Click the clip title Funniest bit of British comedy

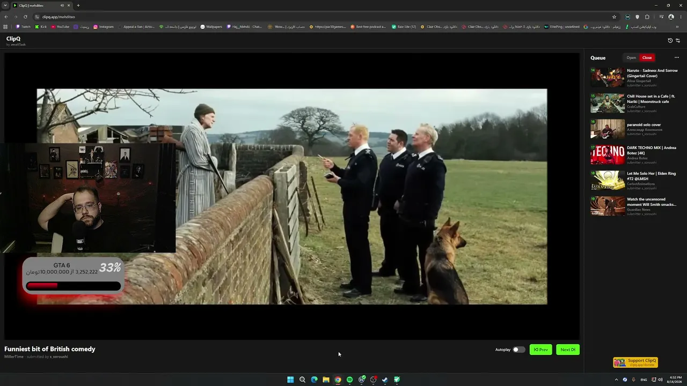coord(50,349)
